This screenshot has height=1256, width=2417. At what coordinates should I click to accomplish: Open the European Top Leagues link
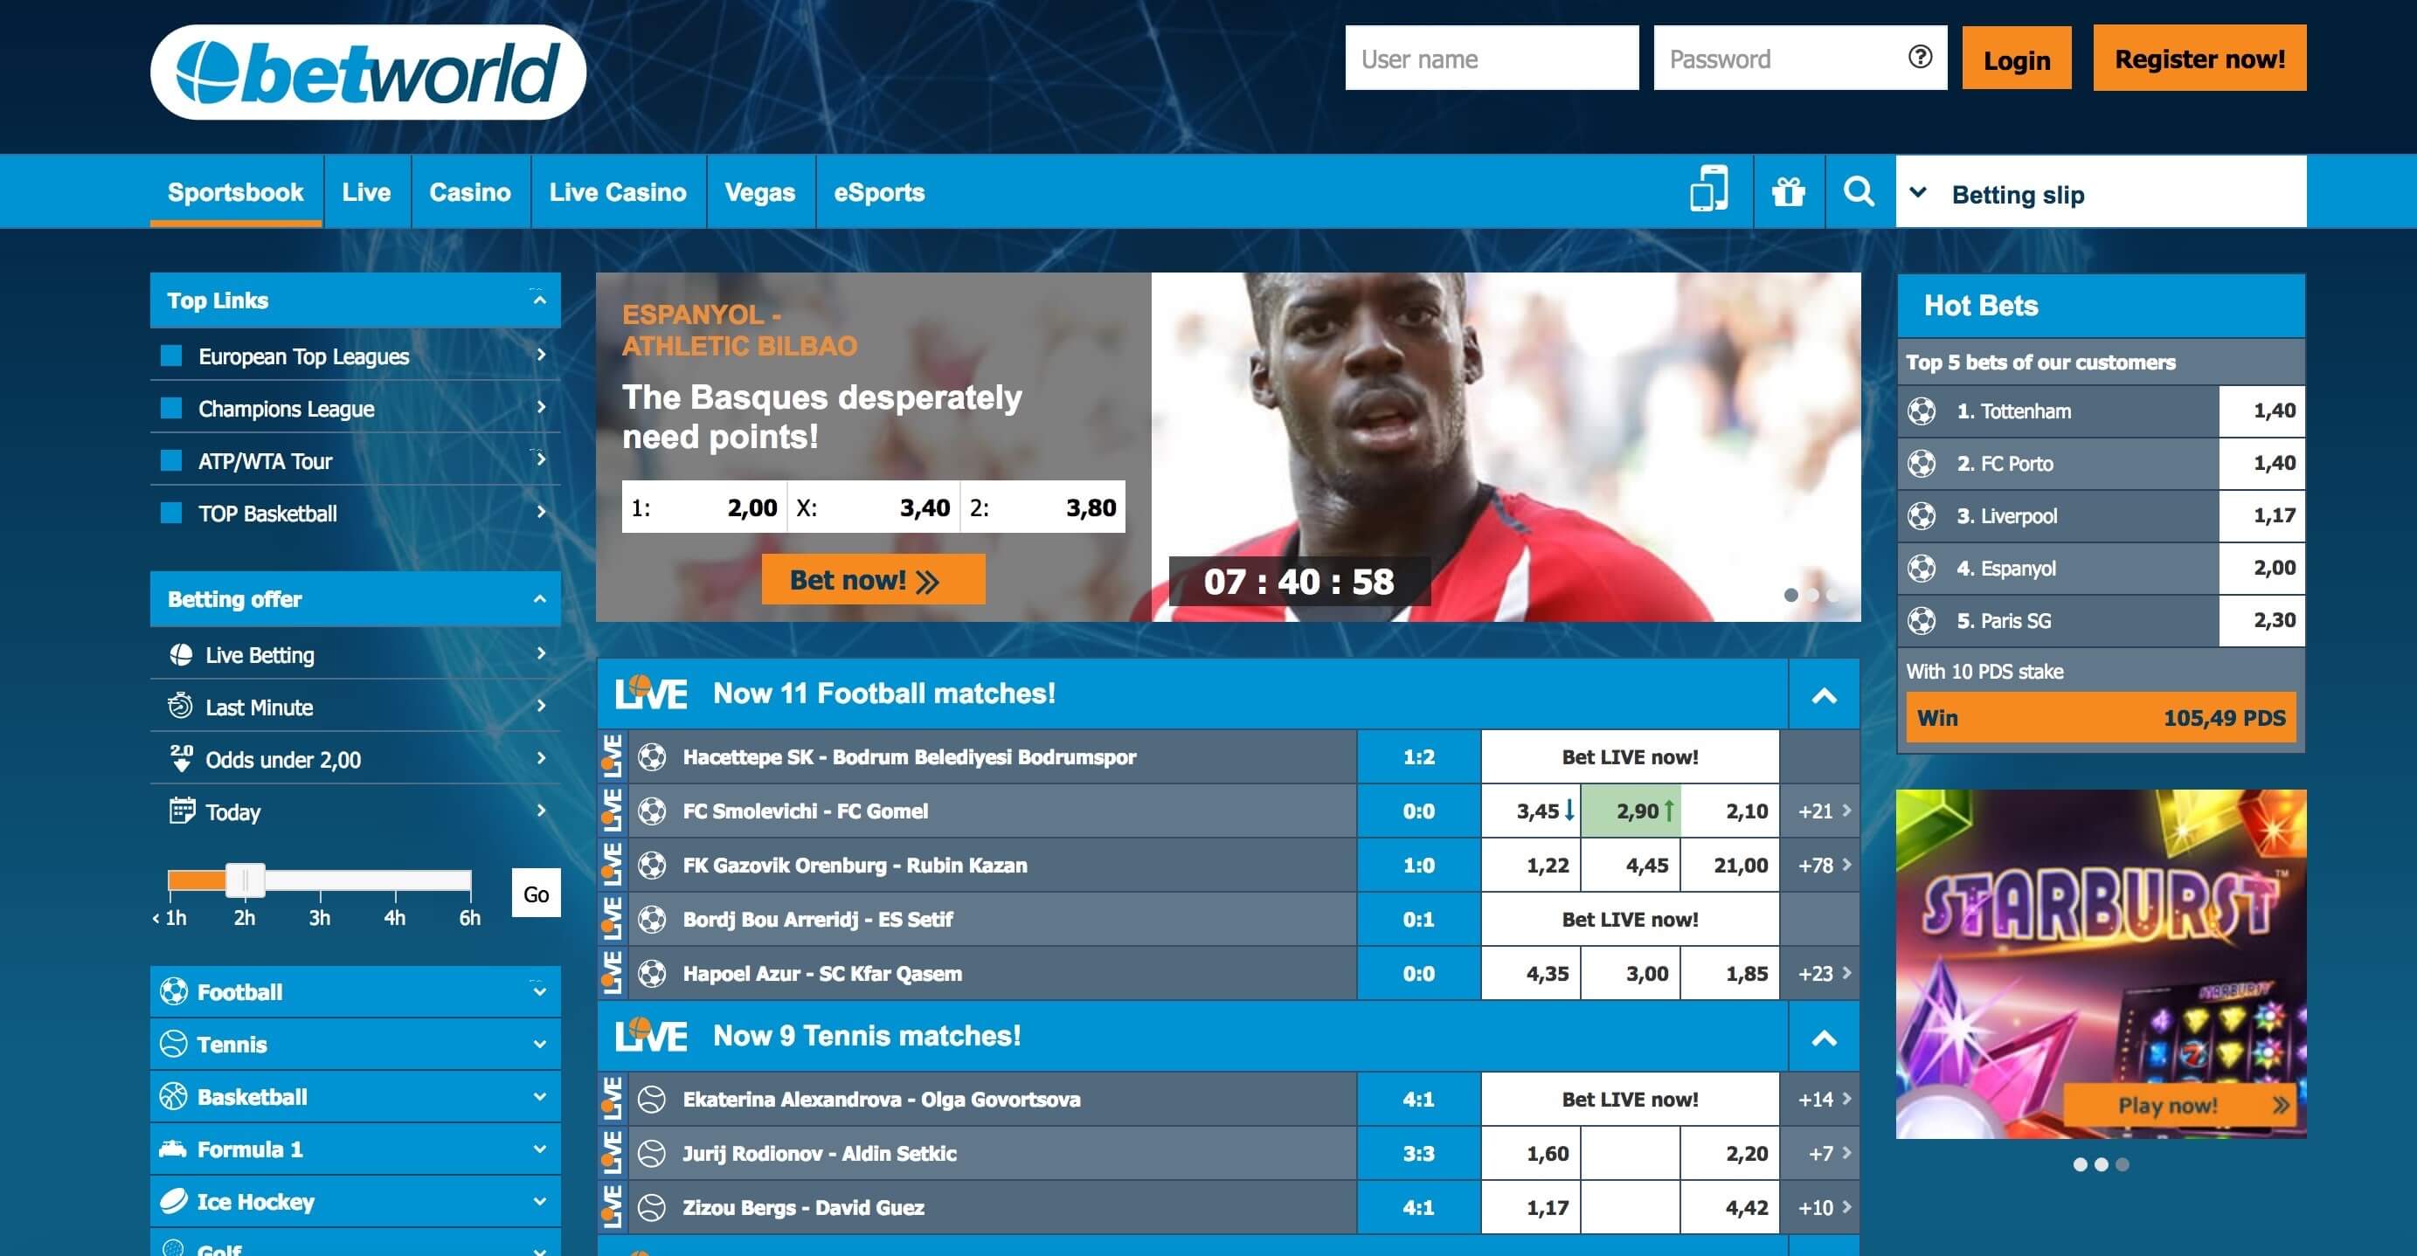[x=356, y=356]
